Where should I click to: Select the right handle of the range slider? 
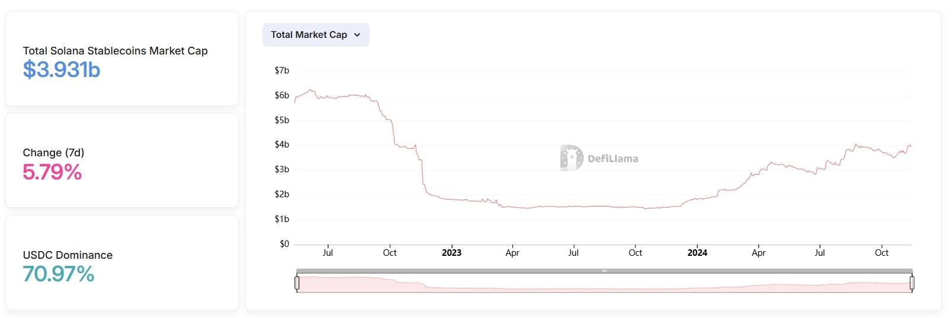(x=912, y=283)
